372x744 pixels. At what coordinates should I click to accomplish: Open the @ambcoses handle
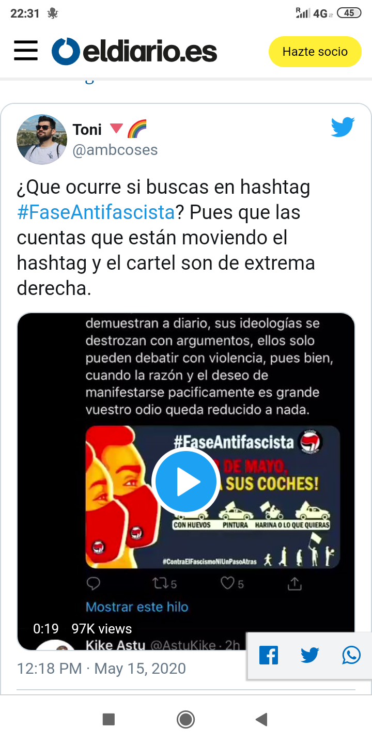coord(115,150)
